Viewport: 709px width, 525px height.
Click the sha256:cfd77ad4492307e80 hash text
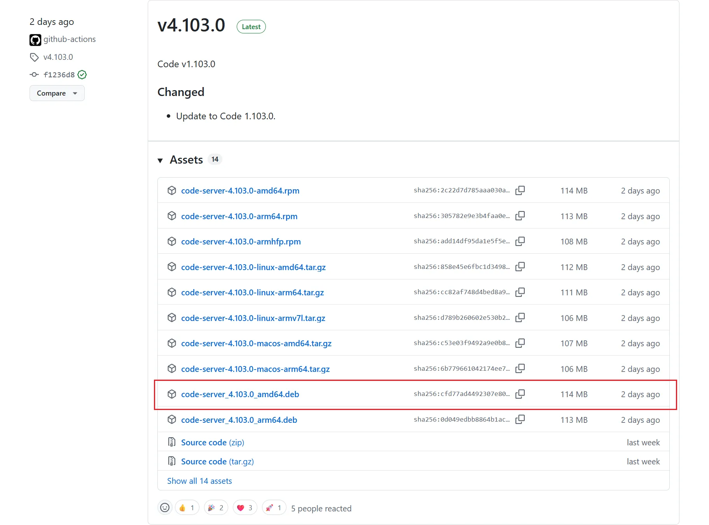click(462, 394)
